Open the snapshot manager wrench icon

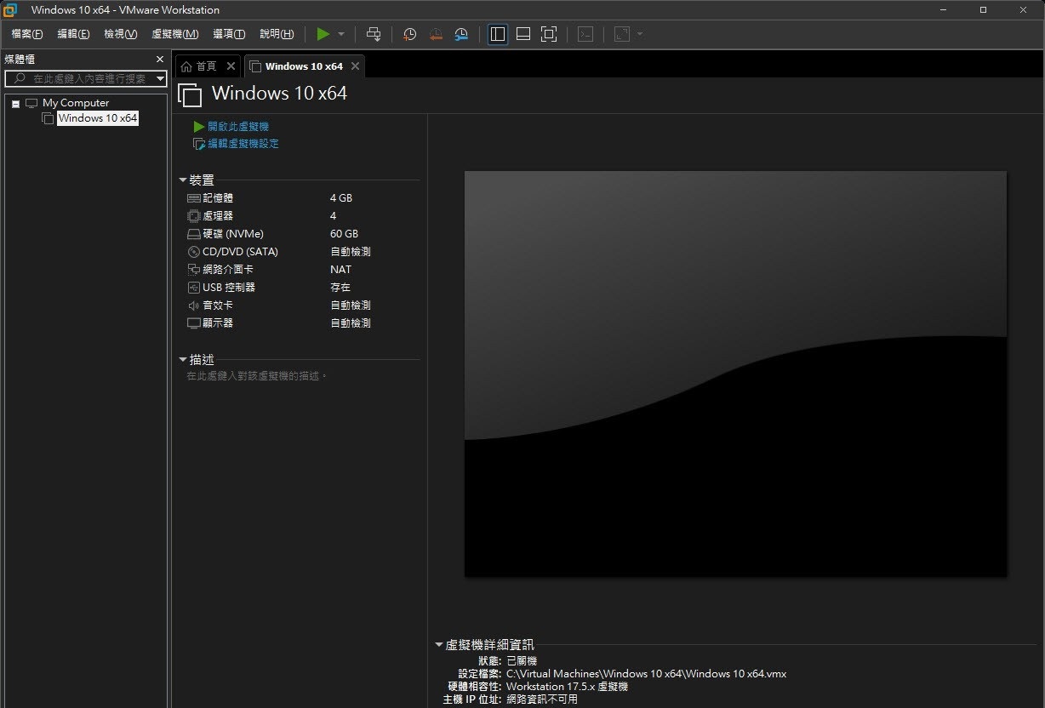coord(460,34)
